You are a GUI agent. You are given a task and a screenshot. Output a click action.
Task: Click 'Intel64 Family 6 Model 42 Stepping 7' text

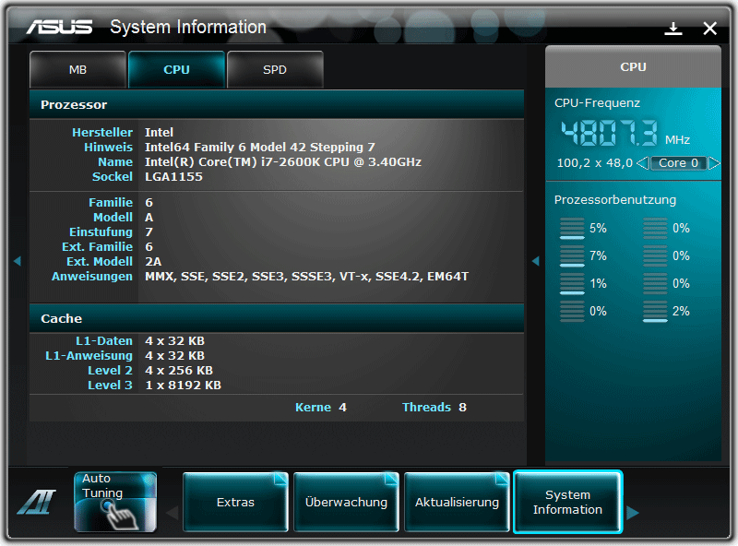coord(260,148)
